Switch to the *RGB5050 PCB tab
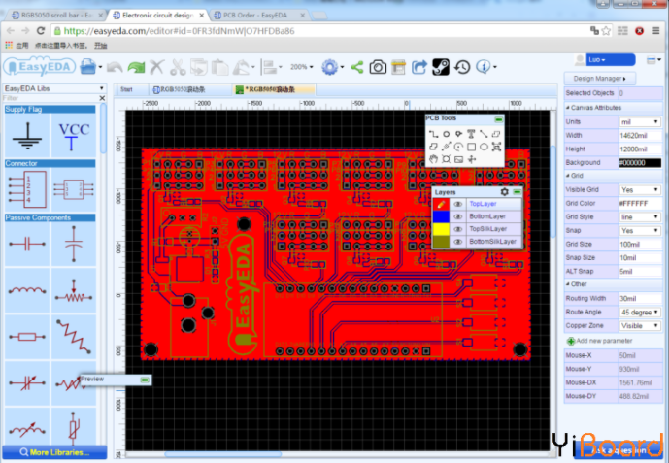Image resolution: width=669 pixels, height=463 pixels. point(273,89)
